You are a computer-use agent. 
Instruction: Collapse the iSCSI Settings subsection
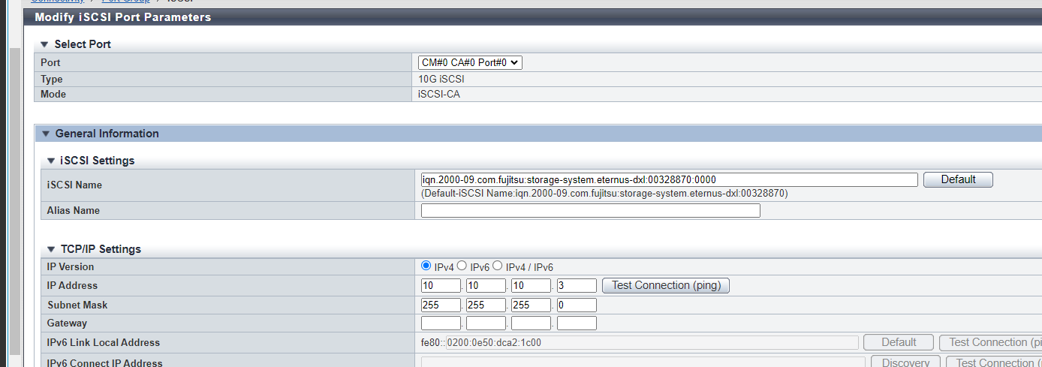tap(51, 161)
